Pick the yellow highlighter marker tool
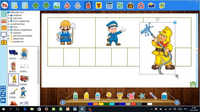Image resolution: width=200 pixels, height=112 pixels. click(86, 96)
